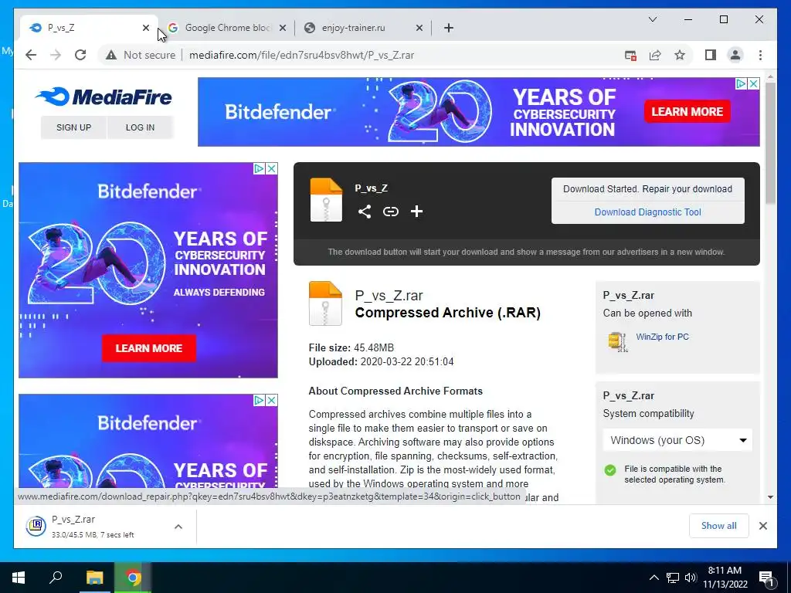Open WinZip for PC link
This screenshot has height=593, width=791.
coord(662,337)
